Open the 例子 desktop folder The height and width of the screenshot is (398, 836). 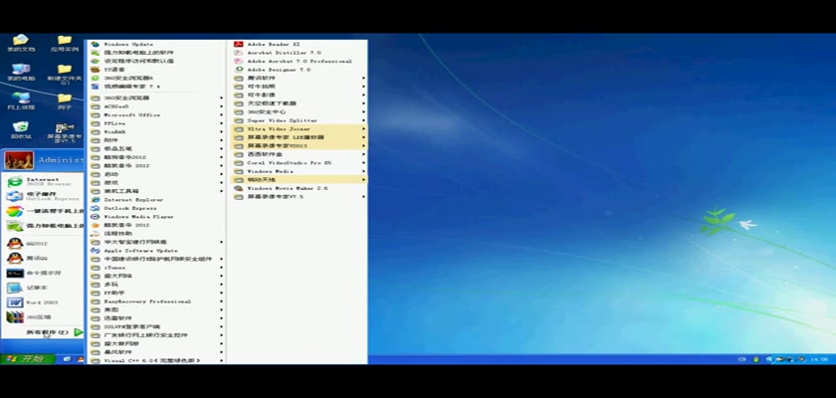point(65,101)
